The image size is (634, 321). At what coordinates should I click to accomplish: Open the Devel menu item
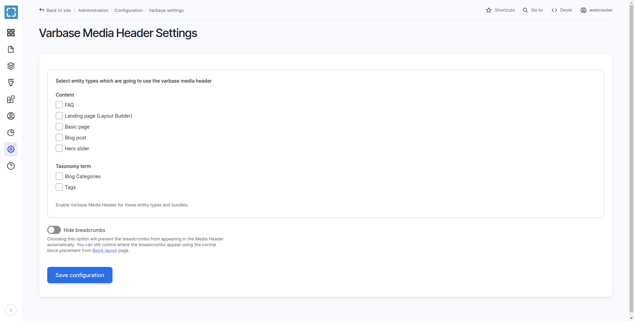click(562, 10)
